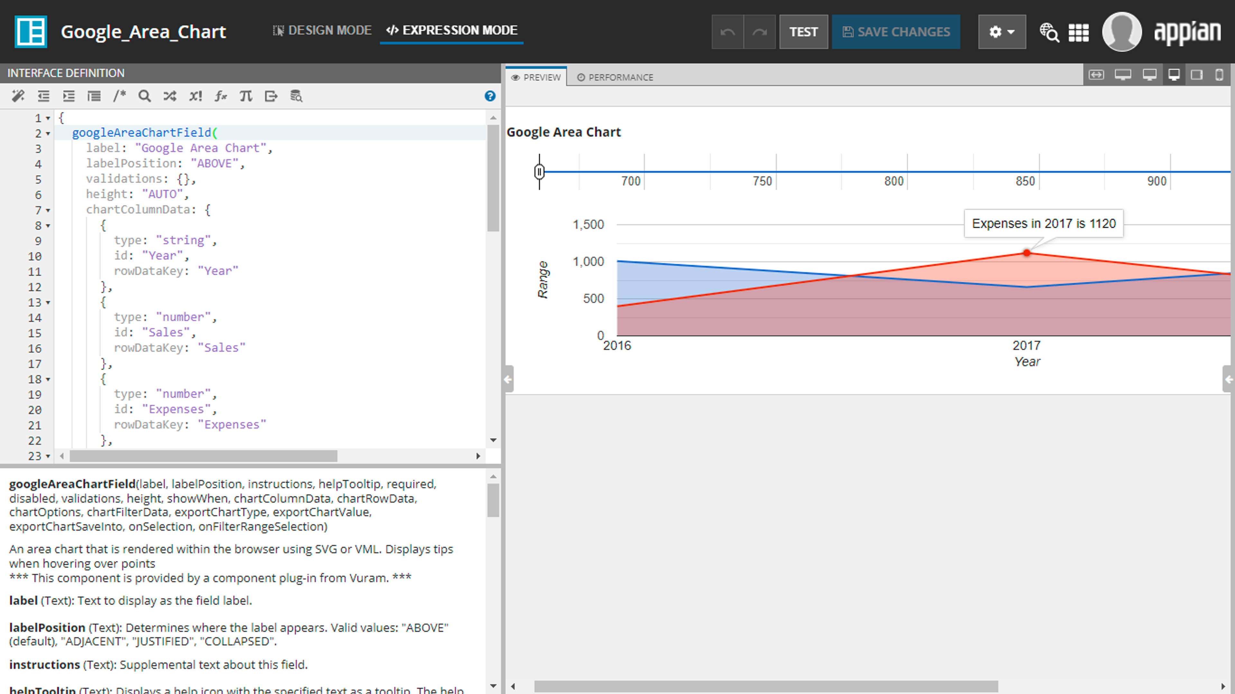Click the documentation pane scrollbar thumb
The width and height of the screenshot is (1235, 694).
click(493, 500)
